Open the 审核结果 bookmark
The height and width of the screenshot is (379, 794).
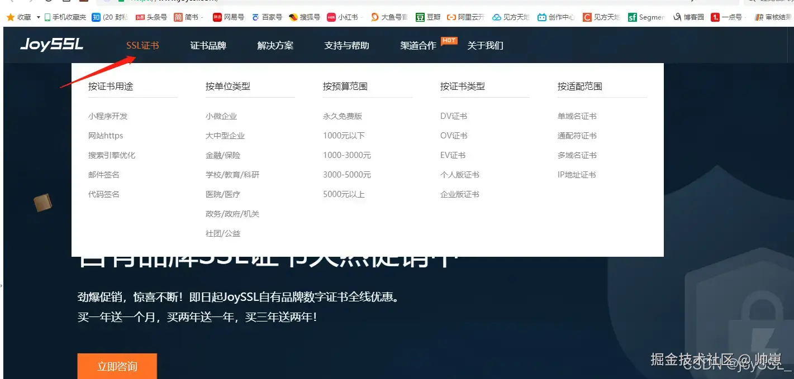pos(773,17)
